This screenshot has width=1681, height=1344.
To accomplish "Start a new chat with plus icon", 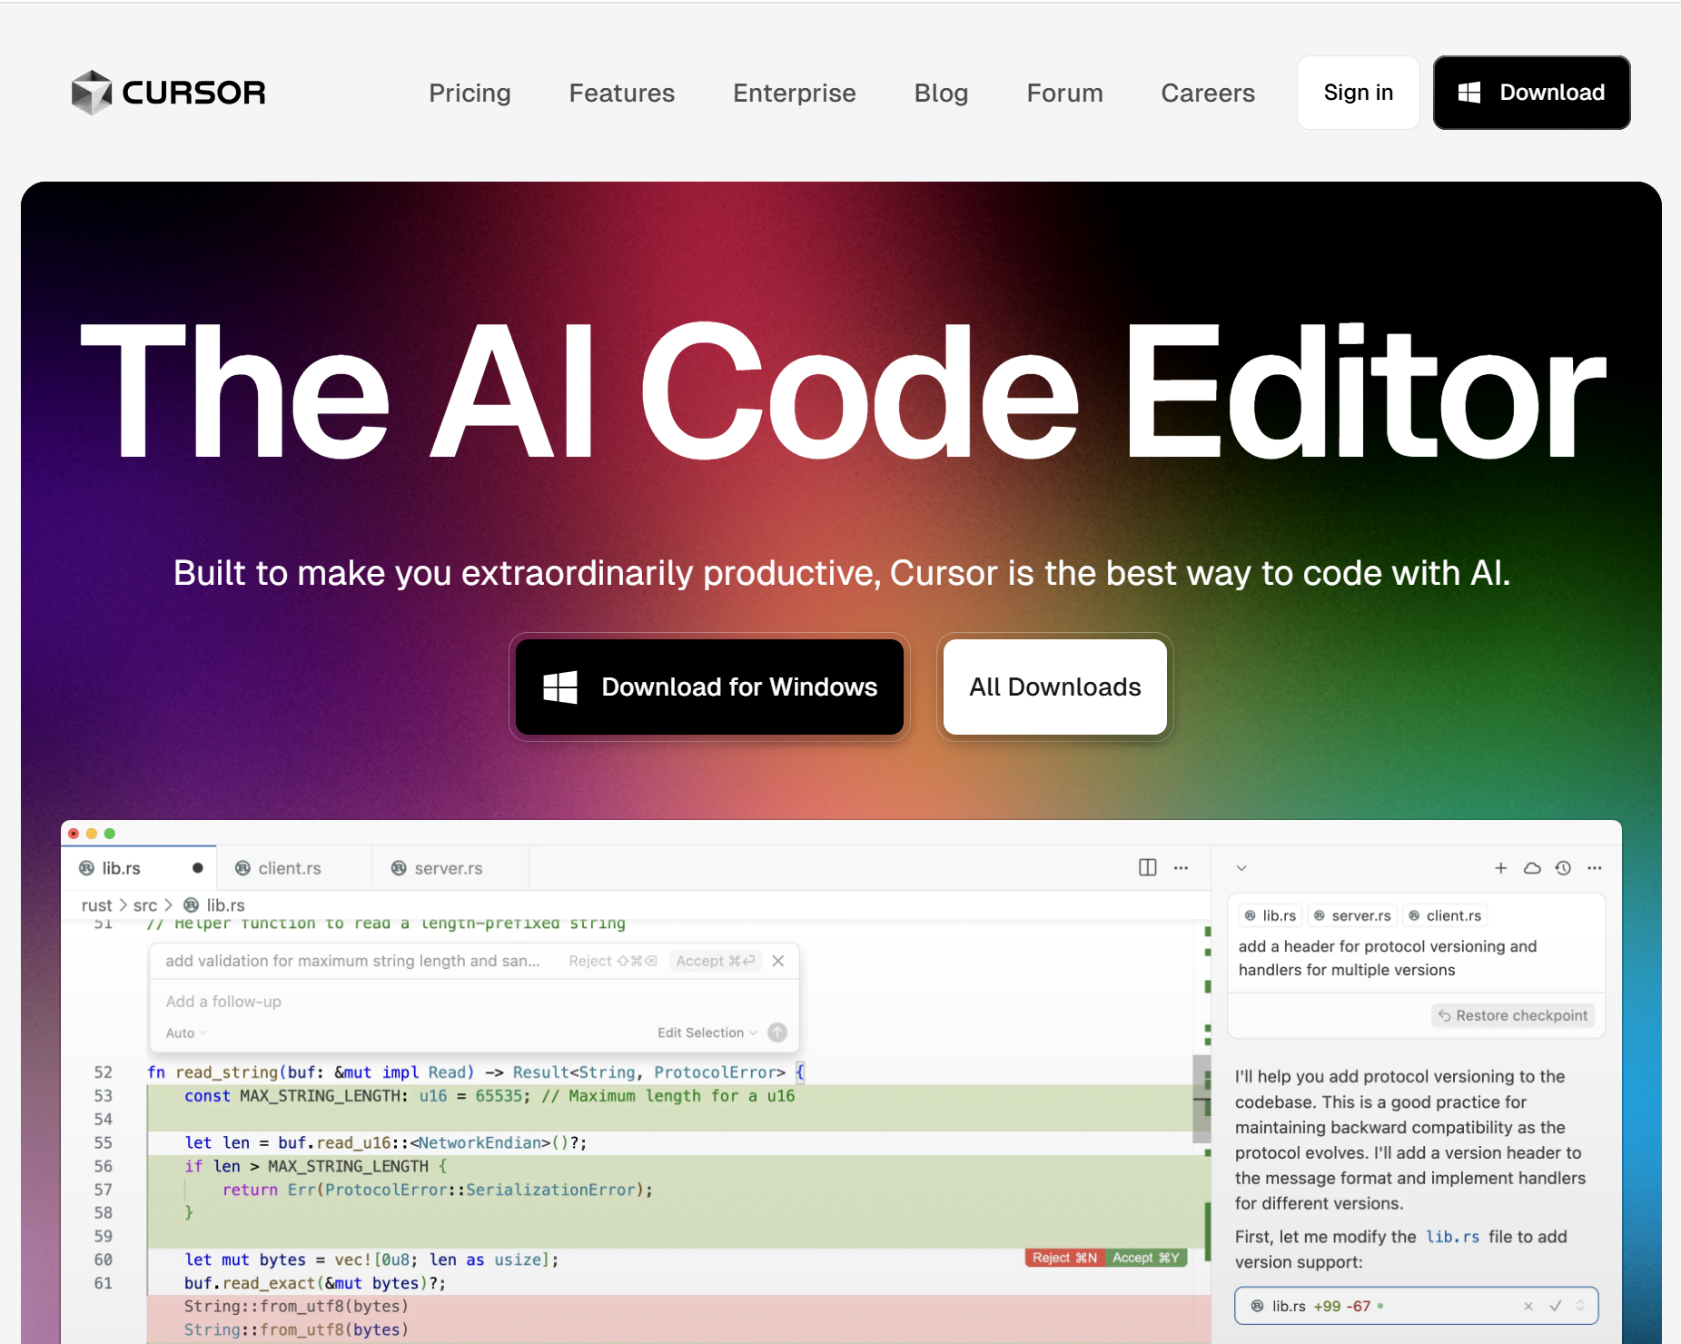I will 1501,868.
